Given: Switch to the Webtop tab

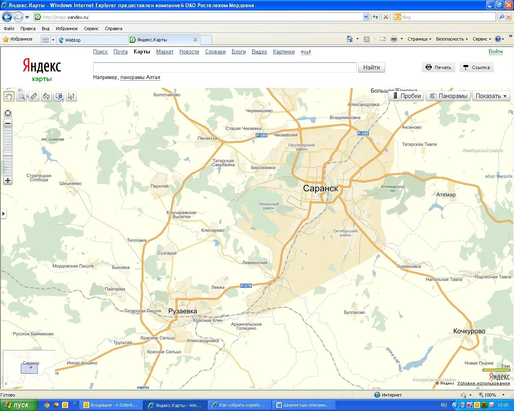Looking at the screenshot, I should pos(92,40).
